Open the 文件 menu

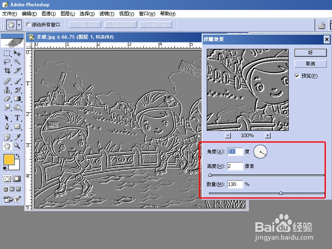(10, 14)
